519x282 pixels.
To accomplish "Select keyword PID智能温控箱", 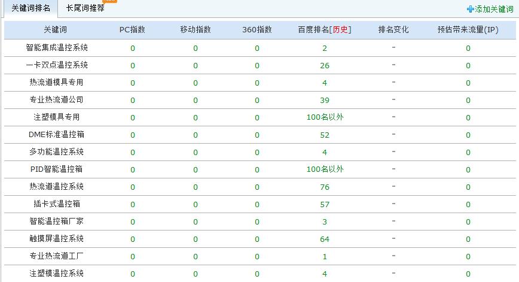I will (57, 169).
